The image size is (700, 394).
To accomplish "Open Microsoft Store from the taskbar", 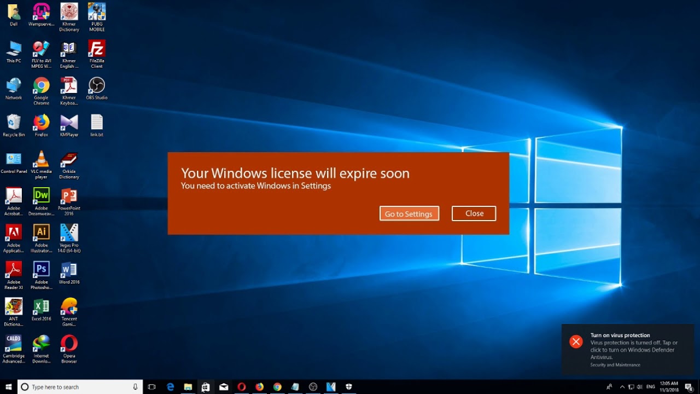I will pos(206,387).
